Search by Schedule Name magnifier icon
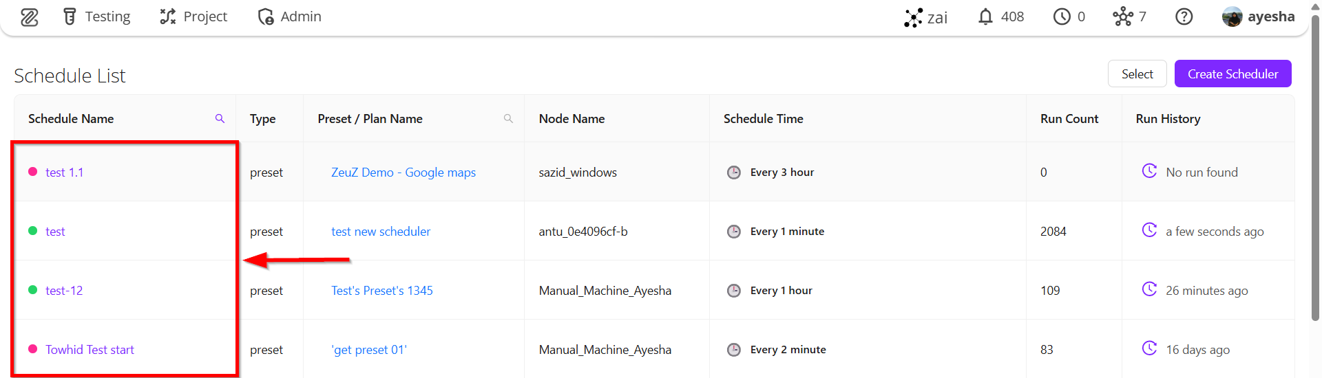Viewport: 1322px width, 378px height. click(220, 119)
